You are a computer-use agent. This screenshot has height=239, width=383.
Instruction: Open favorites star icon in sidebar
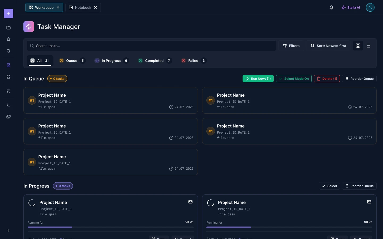9,39
